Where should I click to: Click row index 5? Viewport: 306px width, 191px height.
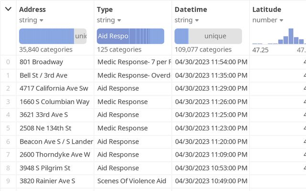point(8,128)
